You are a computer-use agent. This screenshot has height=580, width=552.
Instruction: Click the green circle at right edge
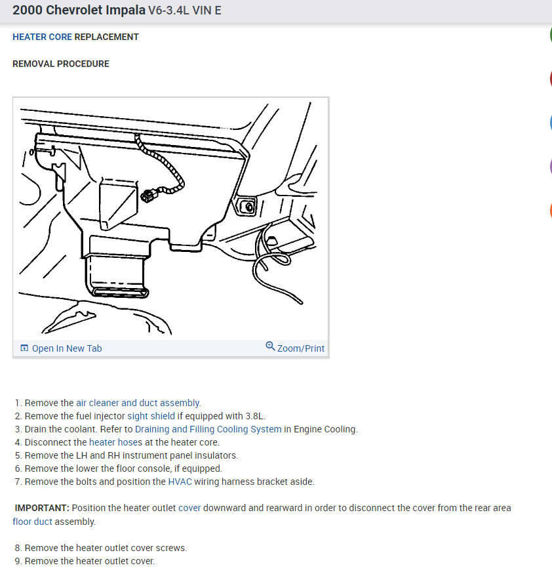[551, 35]
